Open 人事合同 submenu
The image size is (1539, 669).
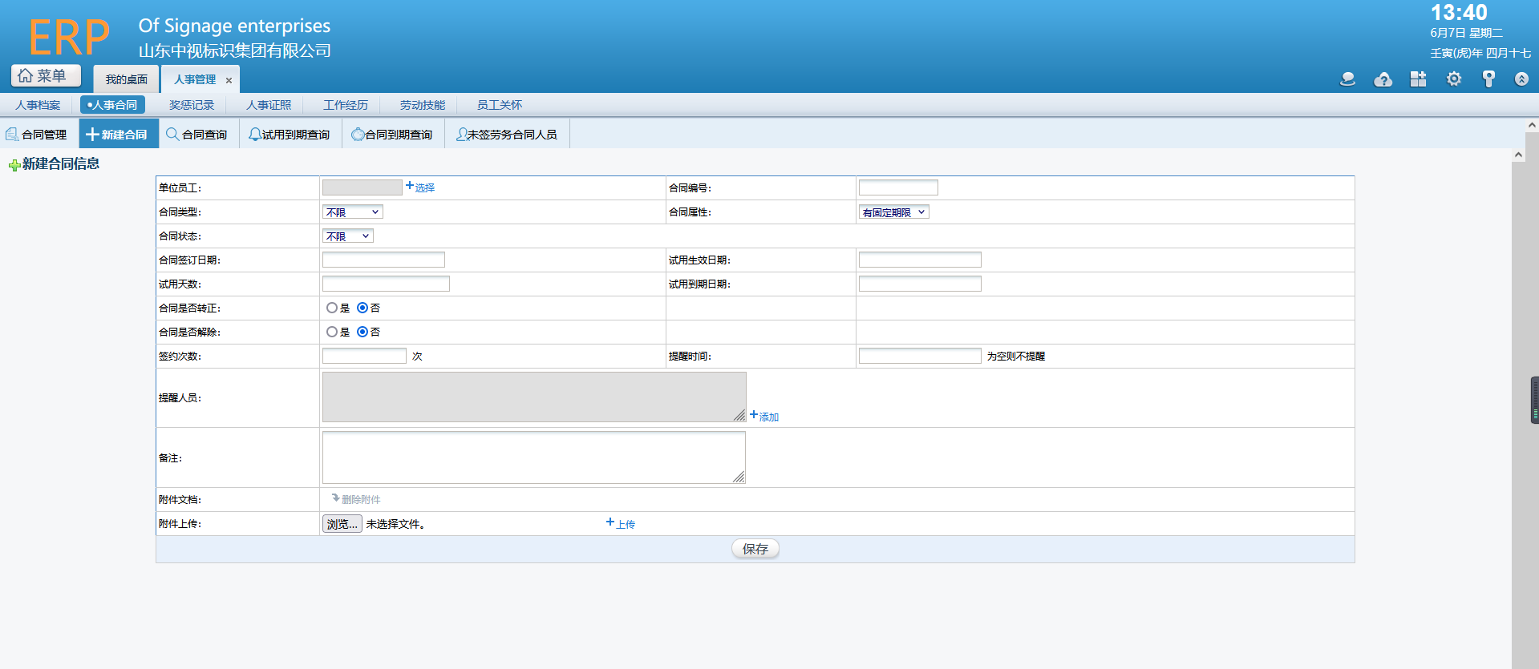point(112,105)
